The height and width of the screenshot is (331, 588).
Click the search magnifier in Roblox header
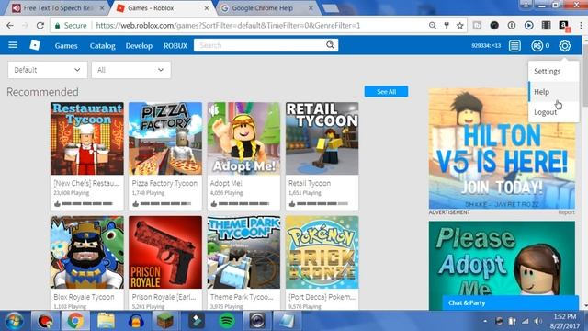[330, 45]
